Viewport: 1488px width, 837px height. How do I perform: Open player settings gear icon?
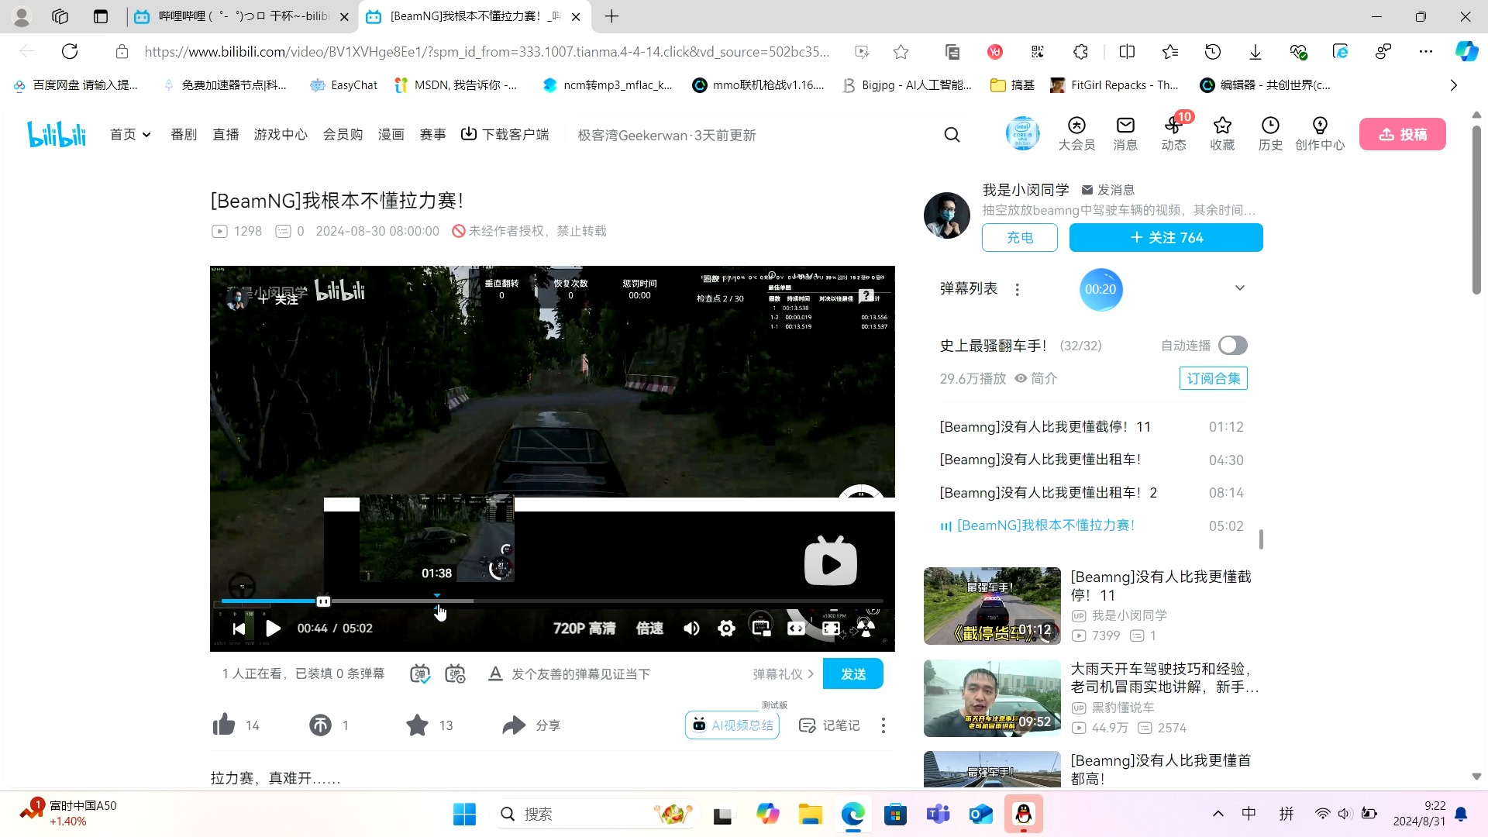[x=726, y=629]
